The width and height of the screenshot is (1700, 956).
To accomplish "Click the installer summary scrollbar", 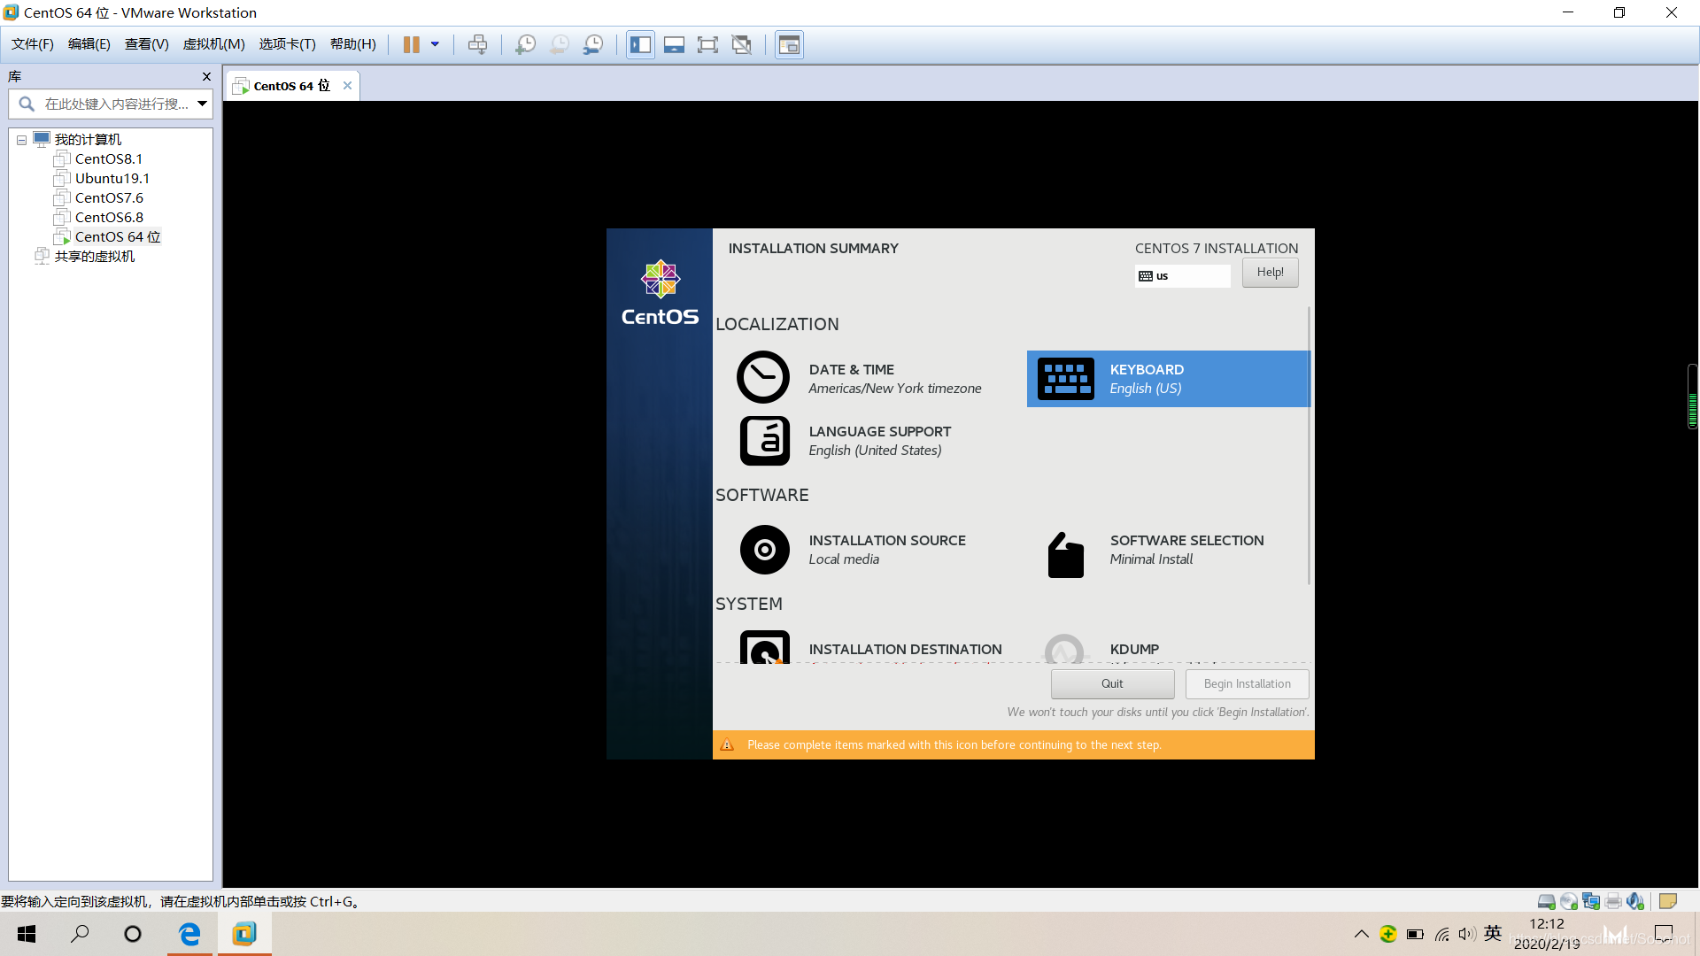I will [x=1309, y=445].
